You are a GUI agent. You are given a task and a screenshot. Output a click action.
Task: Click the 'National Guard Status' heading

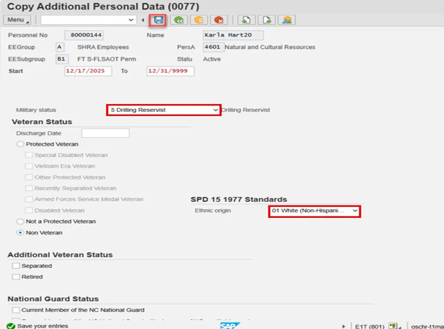tap(53, 299)
